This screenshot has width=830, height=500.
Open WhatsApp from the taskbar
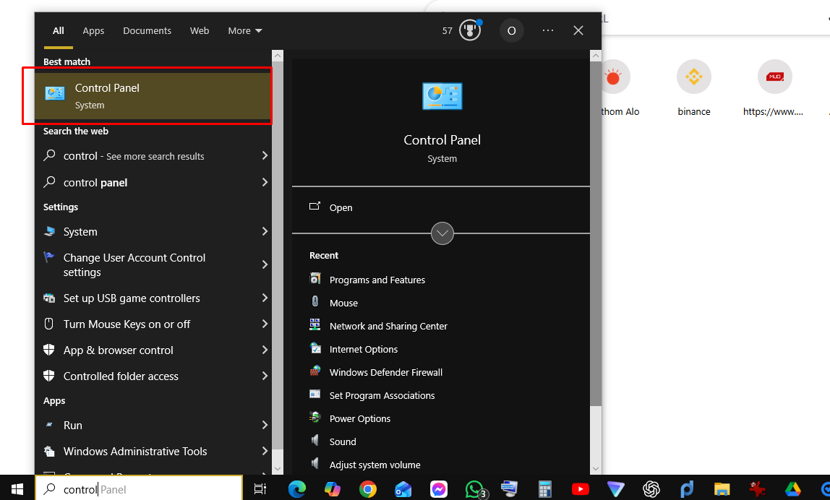click(x=474, y=489)
